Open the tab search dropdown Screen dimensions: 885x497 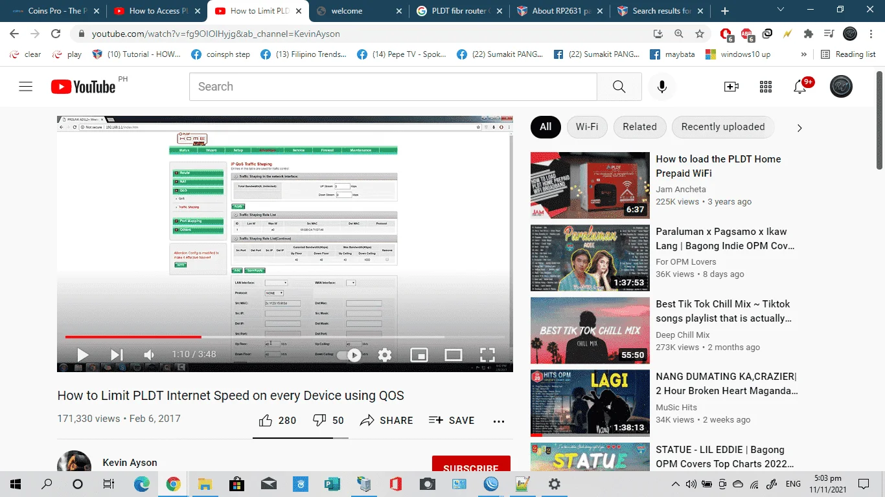(781, 10)
